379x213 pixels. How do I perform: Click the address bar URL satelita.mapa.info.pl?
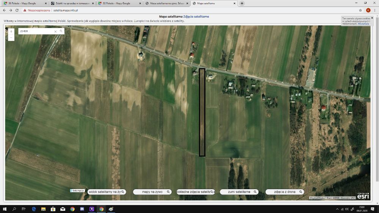(66, 10)
